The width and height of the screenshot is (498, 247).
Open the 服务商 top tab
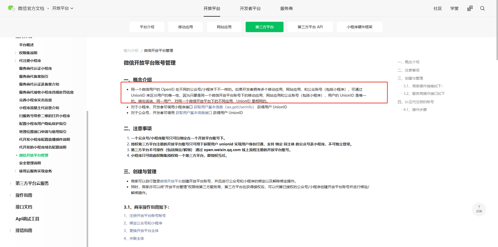click(x=287, y=8)
